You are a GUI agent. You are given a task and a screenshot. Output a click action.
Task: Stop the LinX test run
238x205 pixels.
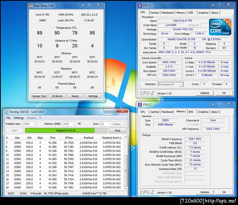tap(117, 131)
